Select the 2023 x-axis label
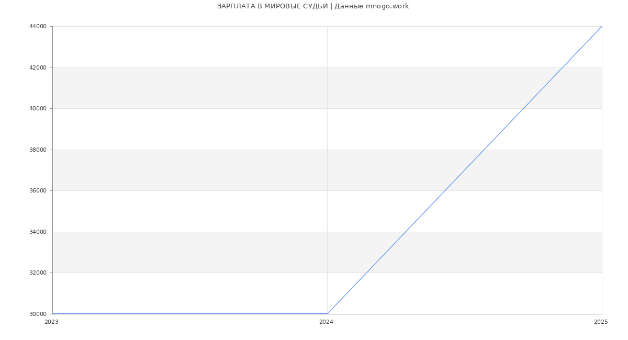628x340 pixels. tap(51, 322)
